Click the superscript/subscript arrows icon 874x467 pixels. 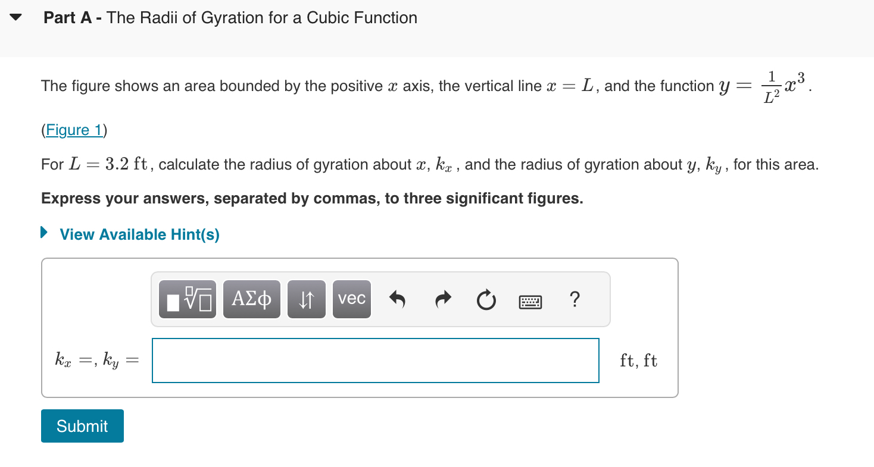coord(306,299)
